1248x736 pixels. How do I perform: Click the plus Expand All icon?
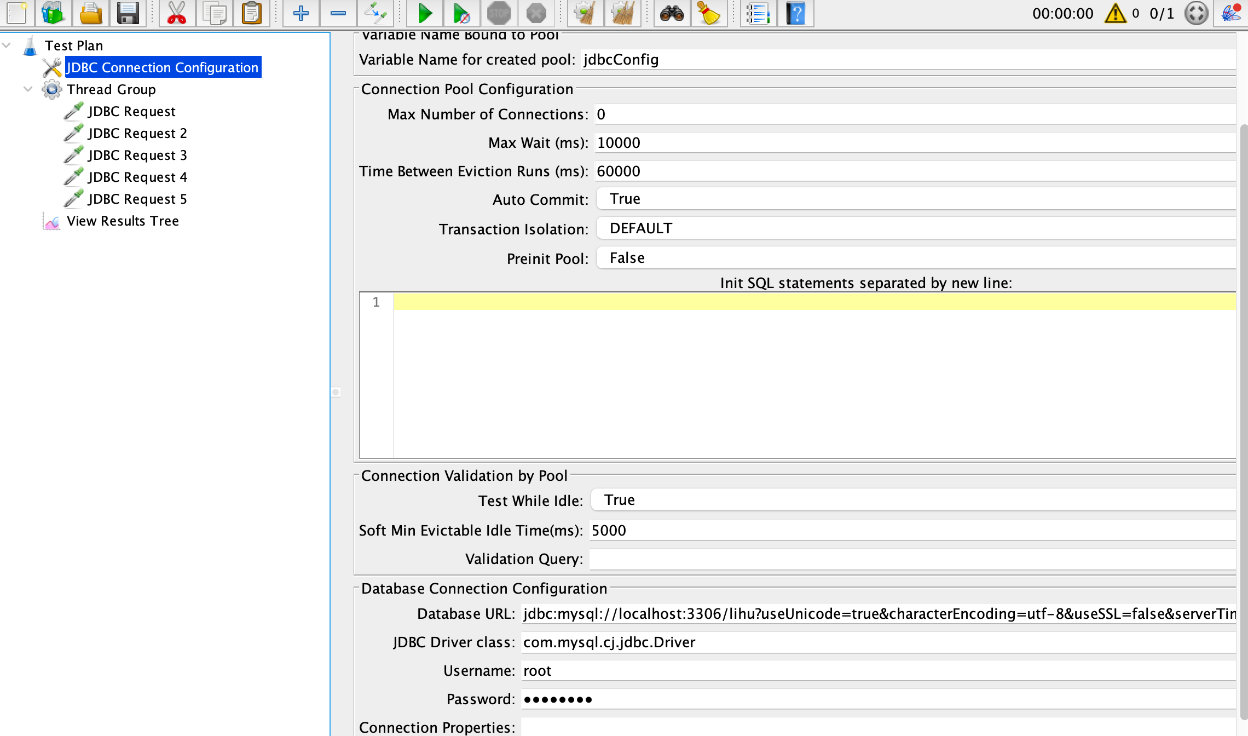tap(301, 13)
